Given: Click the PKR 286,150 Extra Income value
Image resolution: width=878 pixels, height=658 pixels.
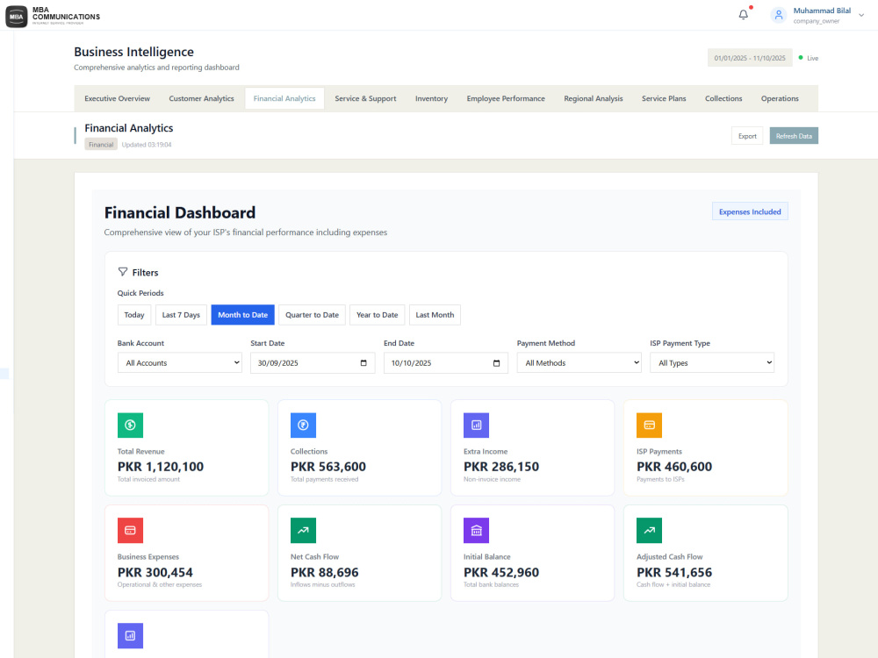Looking at the screenshot, I should click(501, 467).
